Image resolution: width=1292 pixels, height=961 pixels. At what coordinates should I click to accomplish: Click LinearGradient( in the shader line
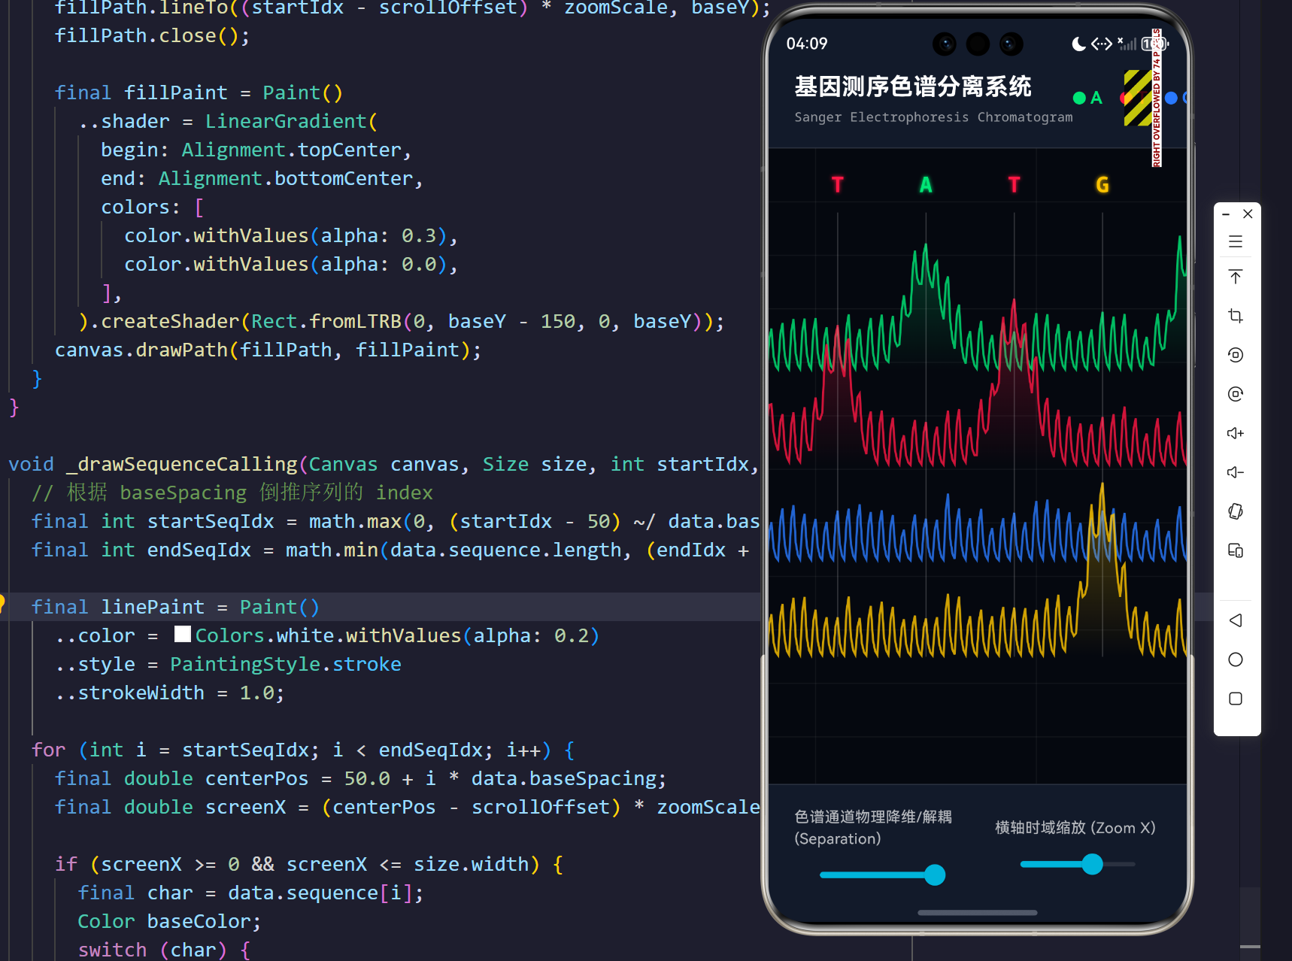point(291,121)
